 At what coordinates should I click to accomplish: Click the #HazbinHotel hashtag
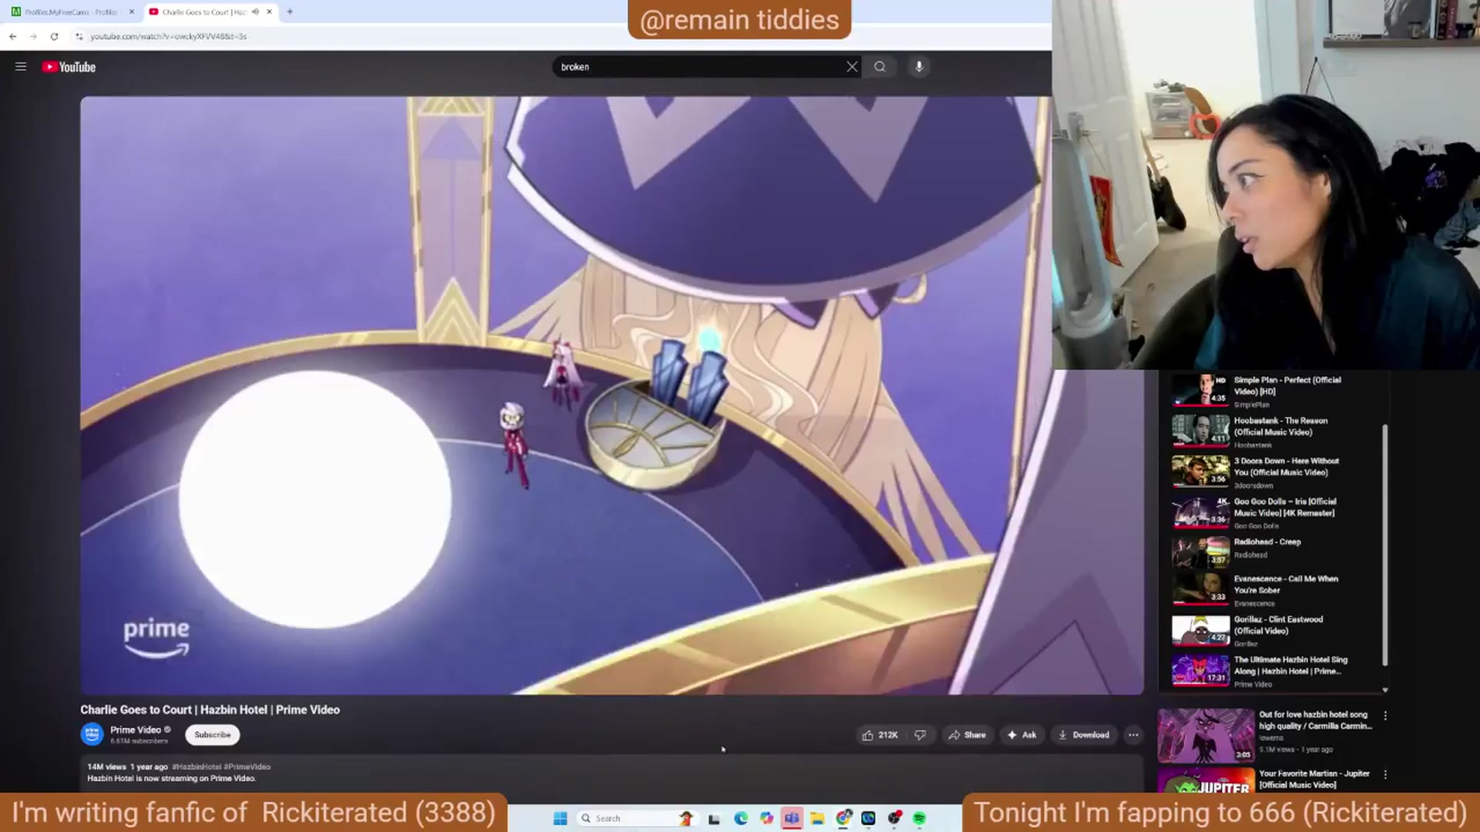point(197,767)
